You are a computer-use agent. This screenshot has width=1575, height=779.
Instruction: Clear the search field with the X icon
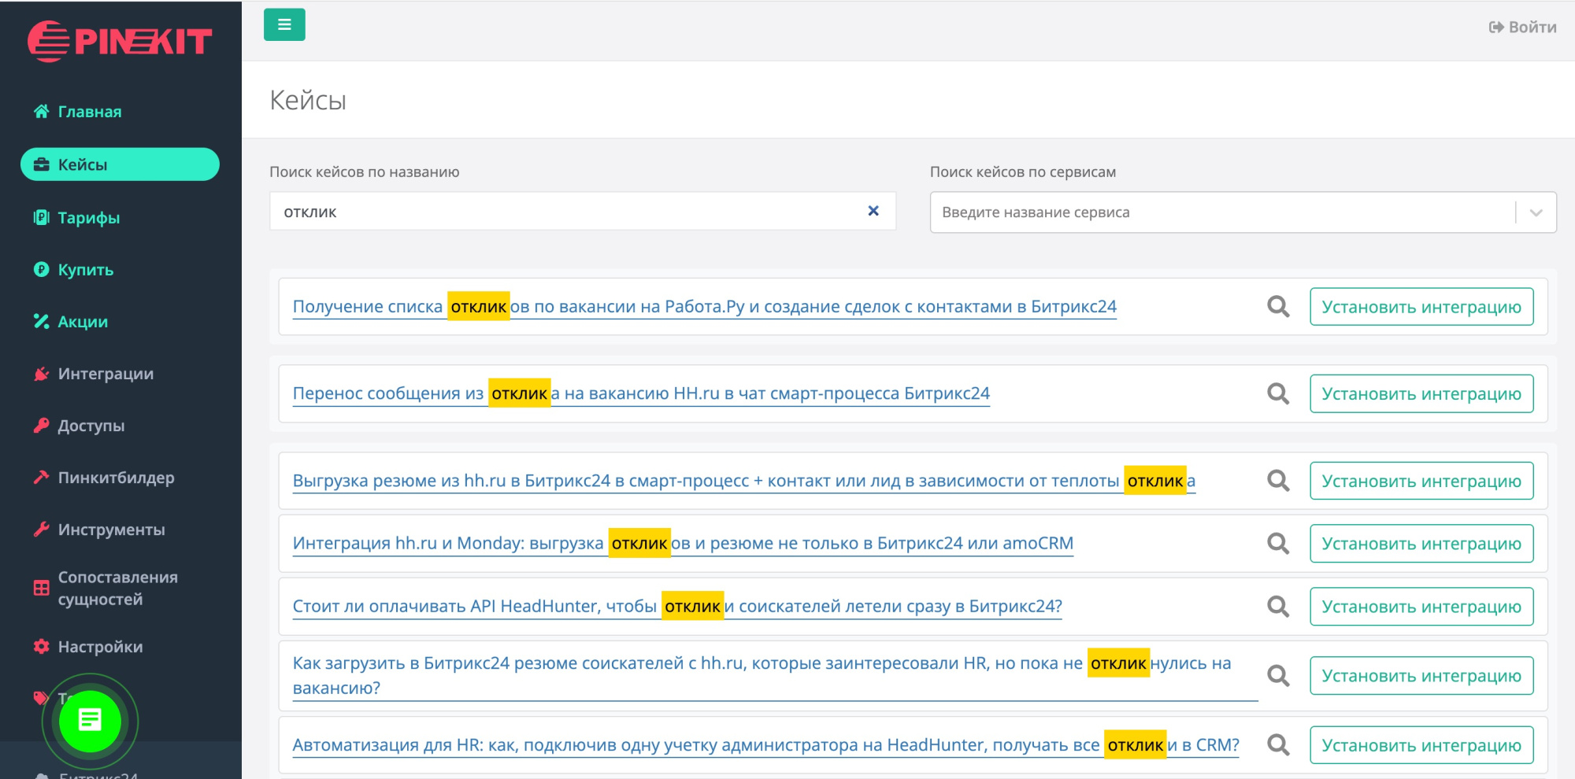(873, 211)
